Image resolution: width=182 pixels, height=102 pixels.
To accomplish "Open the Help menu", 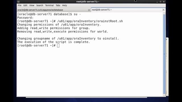I will tap(65, 5).
